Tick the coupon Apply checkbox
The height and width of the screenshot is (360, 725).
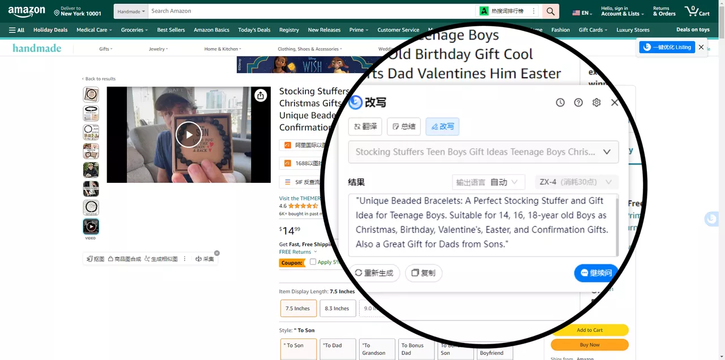(x=313, y=262)
